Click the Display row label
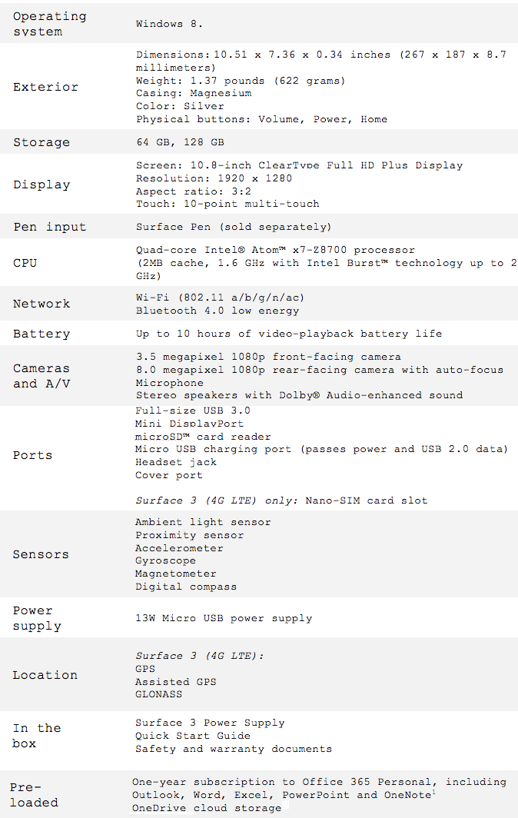This screenshot has height=818, width=518. click(x=42, y=185)
